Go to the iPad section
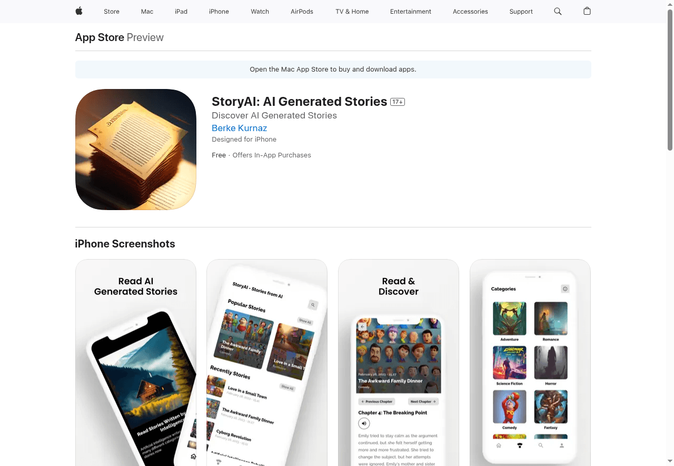 pos(181,12)
